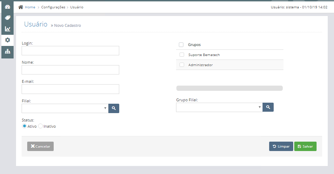Screen dimensions: 334x174
Task: Click the Login input field
Action: (70, 50)
